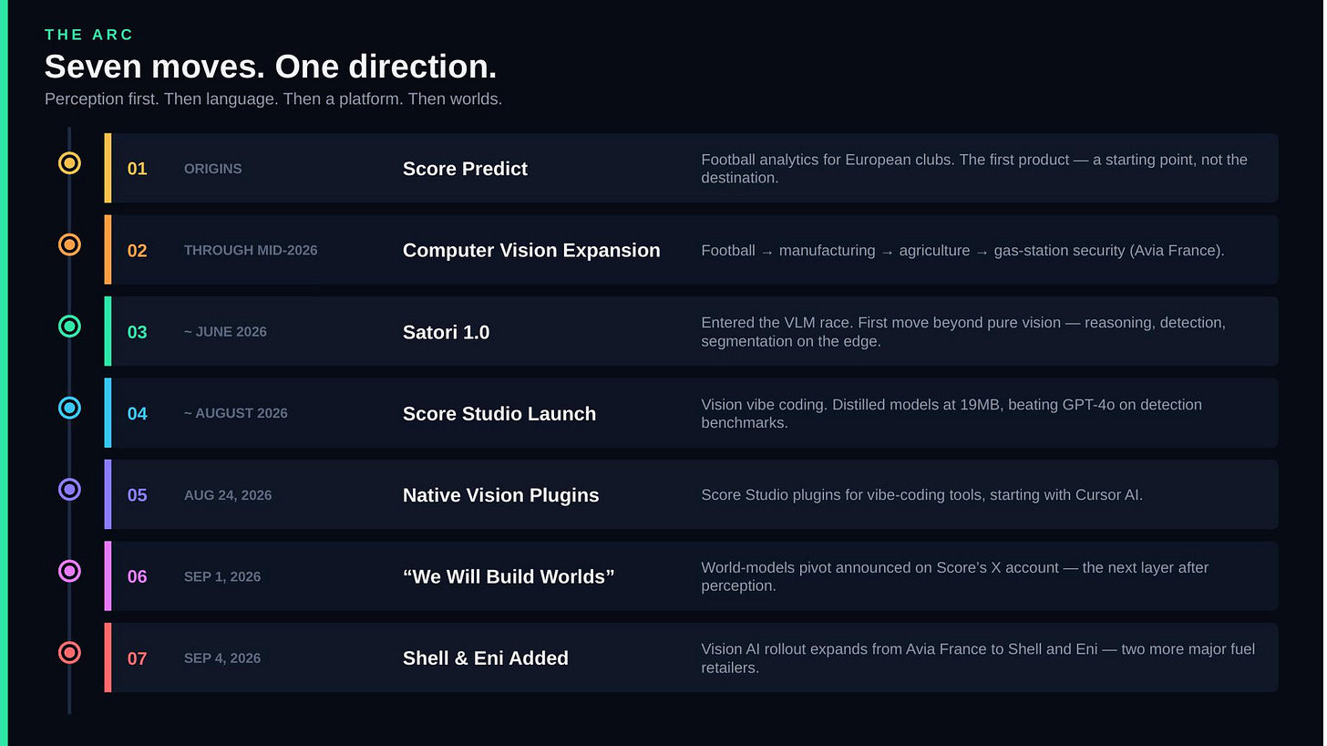
Task: Select the blue Score Studio Launch marker
Action: 69,408
